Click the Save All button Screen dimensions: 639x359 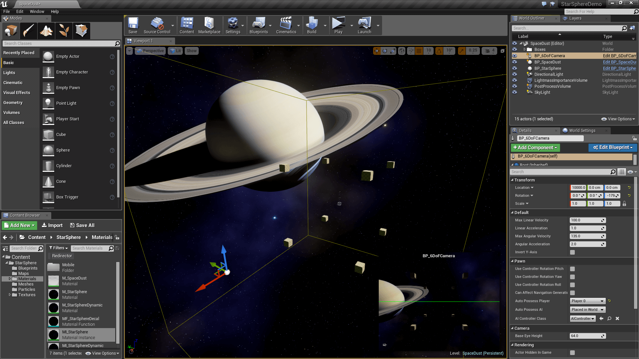coord(82,225)
